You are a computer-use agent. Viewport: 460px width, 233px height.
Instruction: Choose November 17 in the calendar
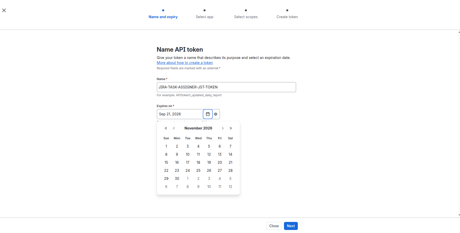point(188,162)
